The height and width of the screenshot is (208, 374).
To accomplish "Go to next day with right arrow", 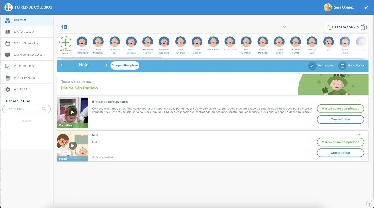I will point(106,65).
